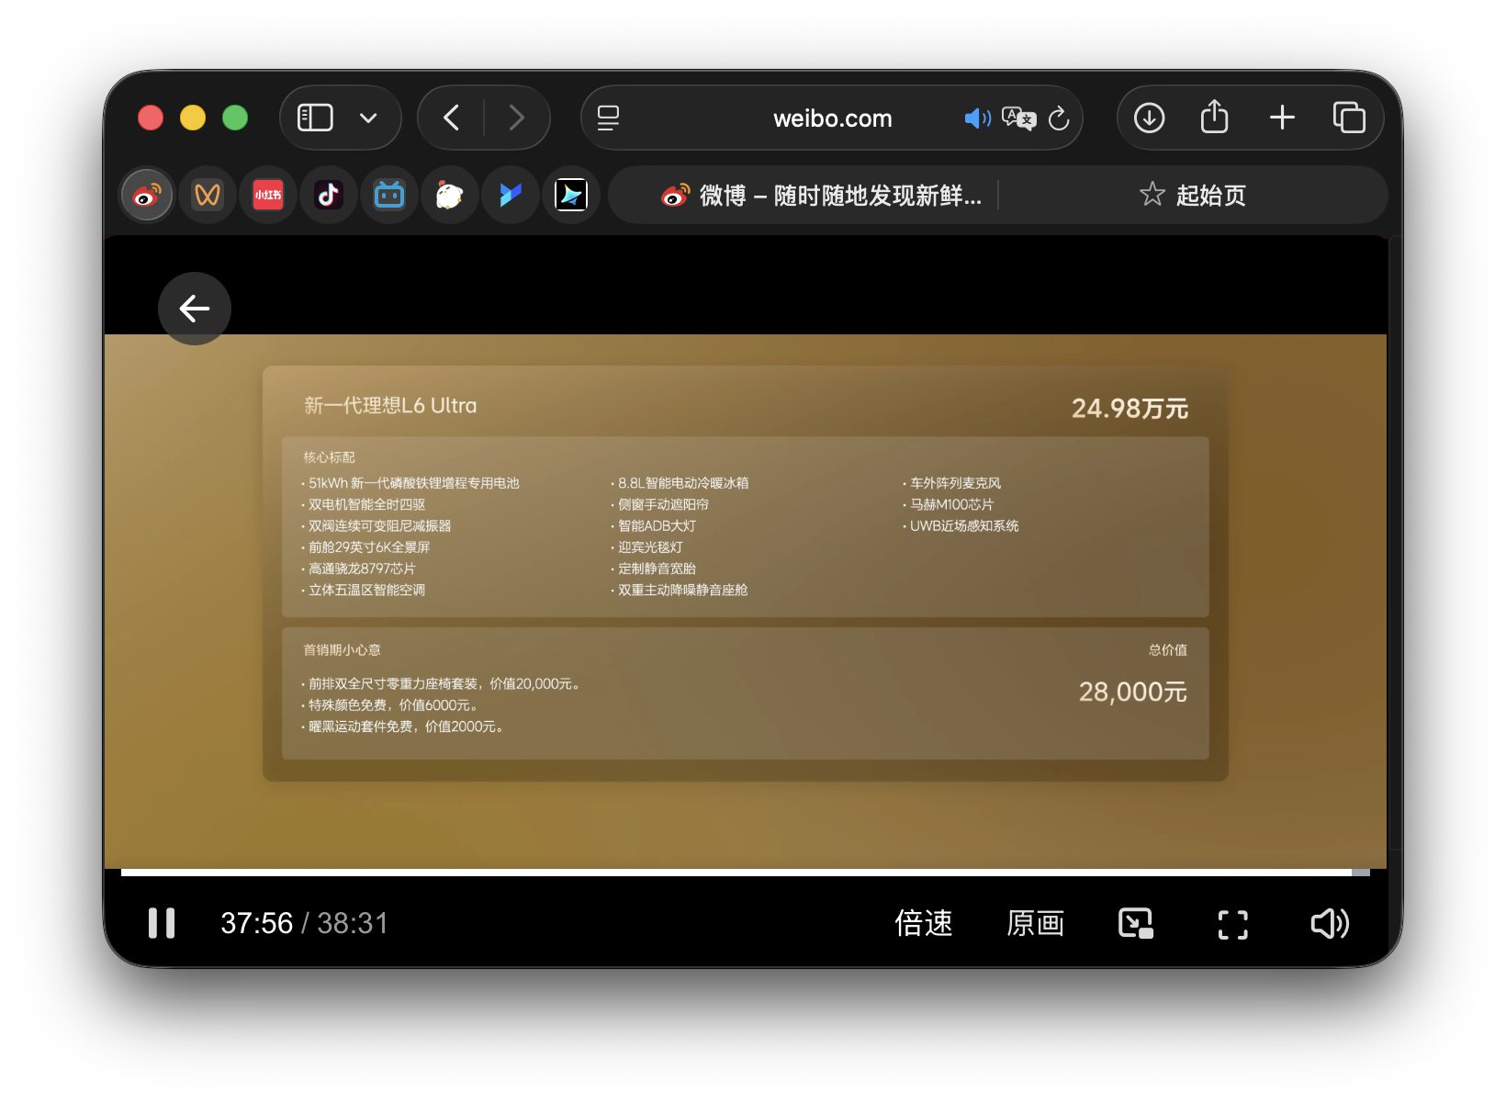Click the 新一代理想L6 Ultra title
The height and width of the screenshot is (1104, 1506).
pyautogui.click(x=390, y=406)
